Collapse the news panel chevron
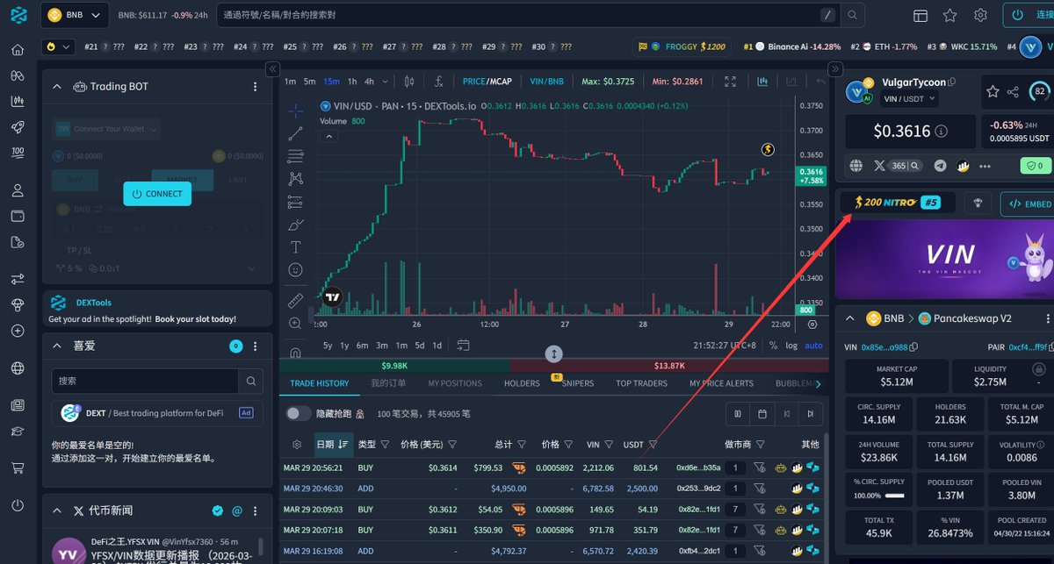Viewport: 1054px width, 564px height. coord(57,510)
